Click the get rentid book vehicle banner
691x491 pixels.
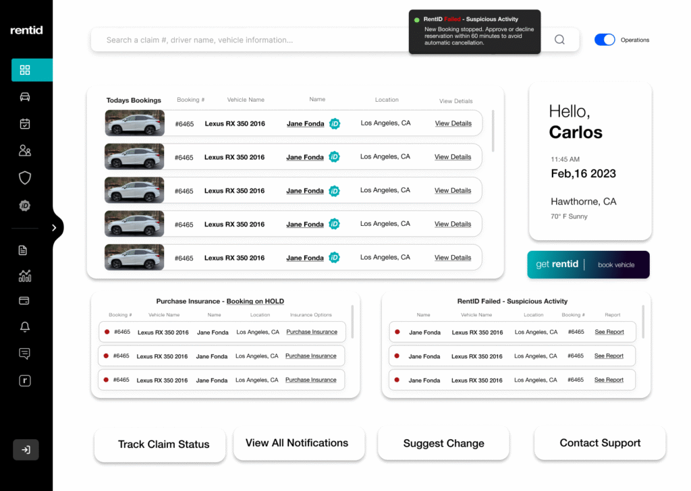[588, 264]
